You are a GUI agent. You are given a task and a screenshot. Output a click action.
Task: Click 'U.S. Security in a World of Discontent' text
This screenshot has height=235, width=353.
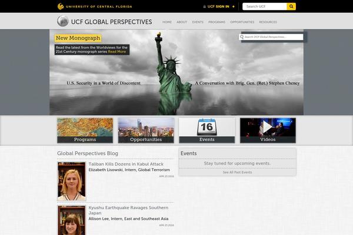[104, 83]
